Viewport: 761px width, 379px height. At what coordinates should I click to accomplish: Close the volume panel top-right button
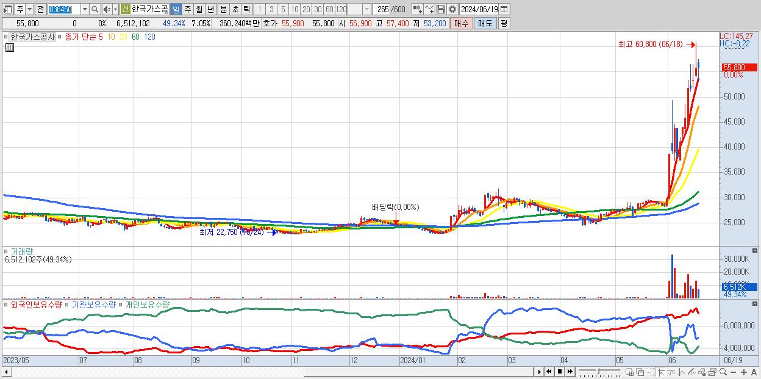[755, 251]
